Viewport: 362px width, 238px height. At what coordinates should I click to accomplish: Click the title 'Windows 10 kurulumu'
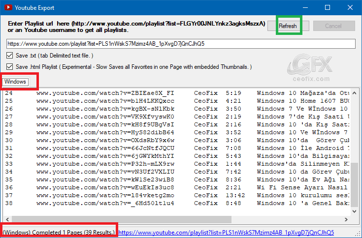tap(296, 195)
